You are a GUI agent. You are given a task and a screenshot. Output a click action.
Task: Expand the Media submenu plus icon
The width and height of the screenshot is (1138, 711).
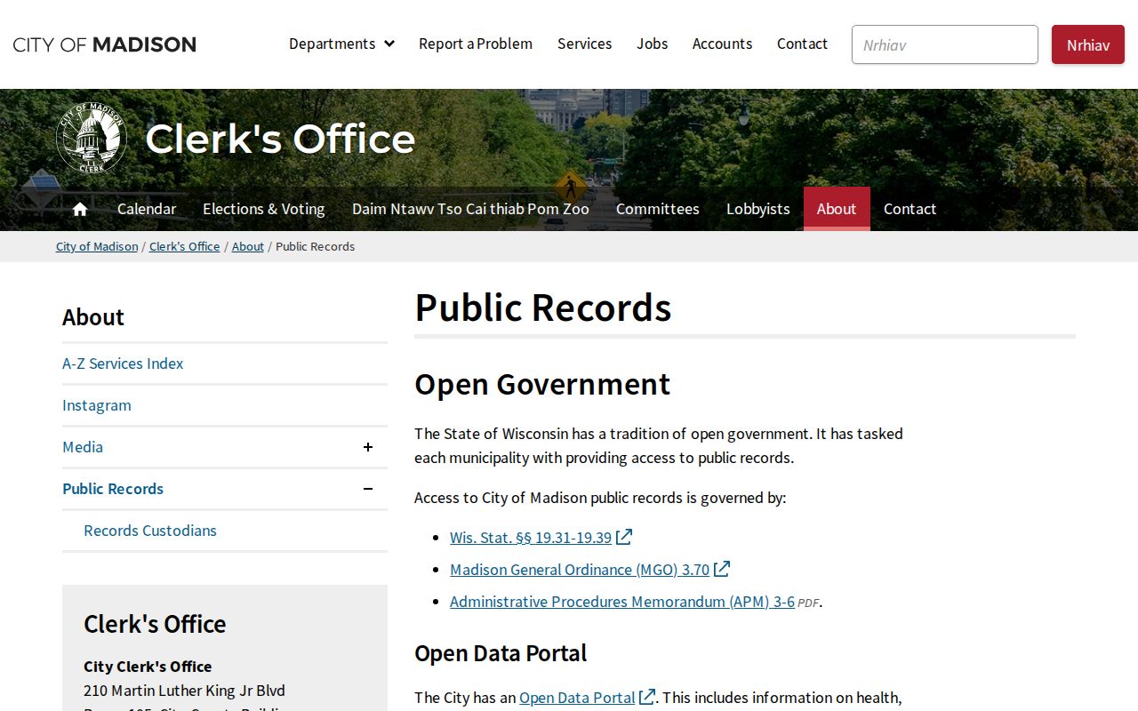coord(368,447)
